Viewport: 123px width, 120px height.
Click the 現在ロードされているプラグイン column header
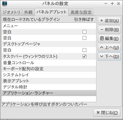(37, 20)
